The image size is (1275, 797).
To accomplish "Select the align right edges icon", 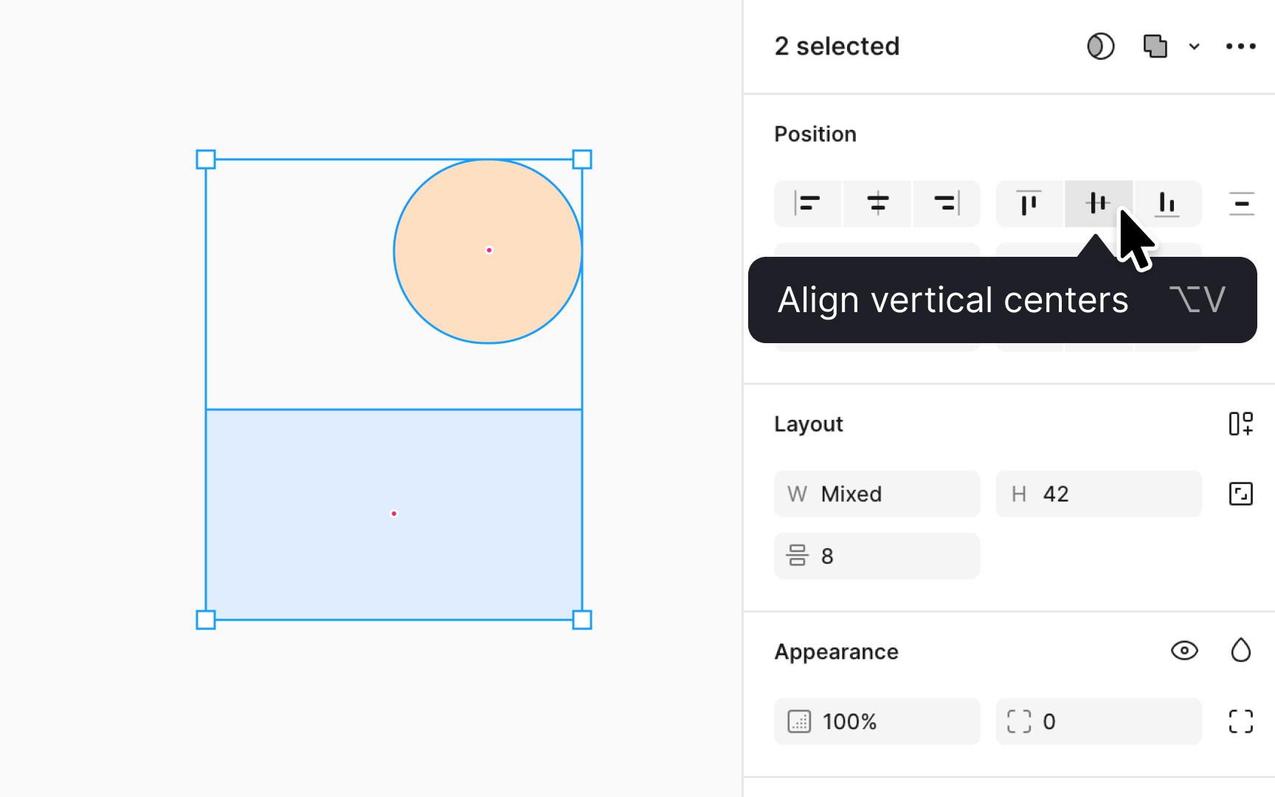I will tap(947, 204).
